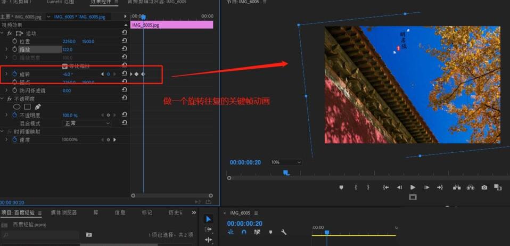Open the 10% zoom level dropdown

point(286,162)
